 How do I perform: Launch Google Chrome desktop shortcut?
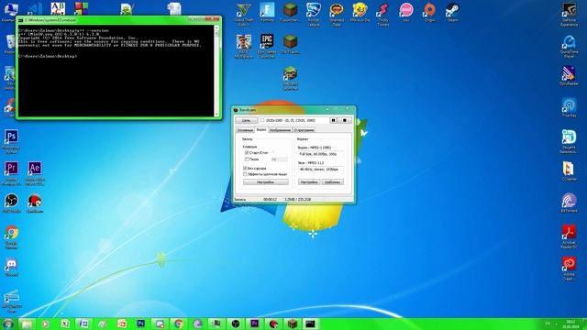[11, 237]
